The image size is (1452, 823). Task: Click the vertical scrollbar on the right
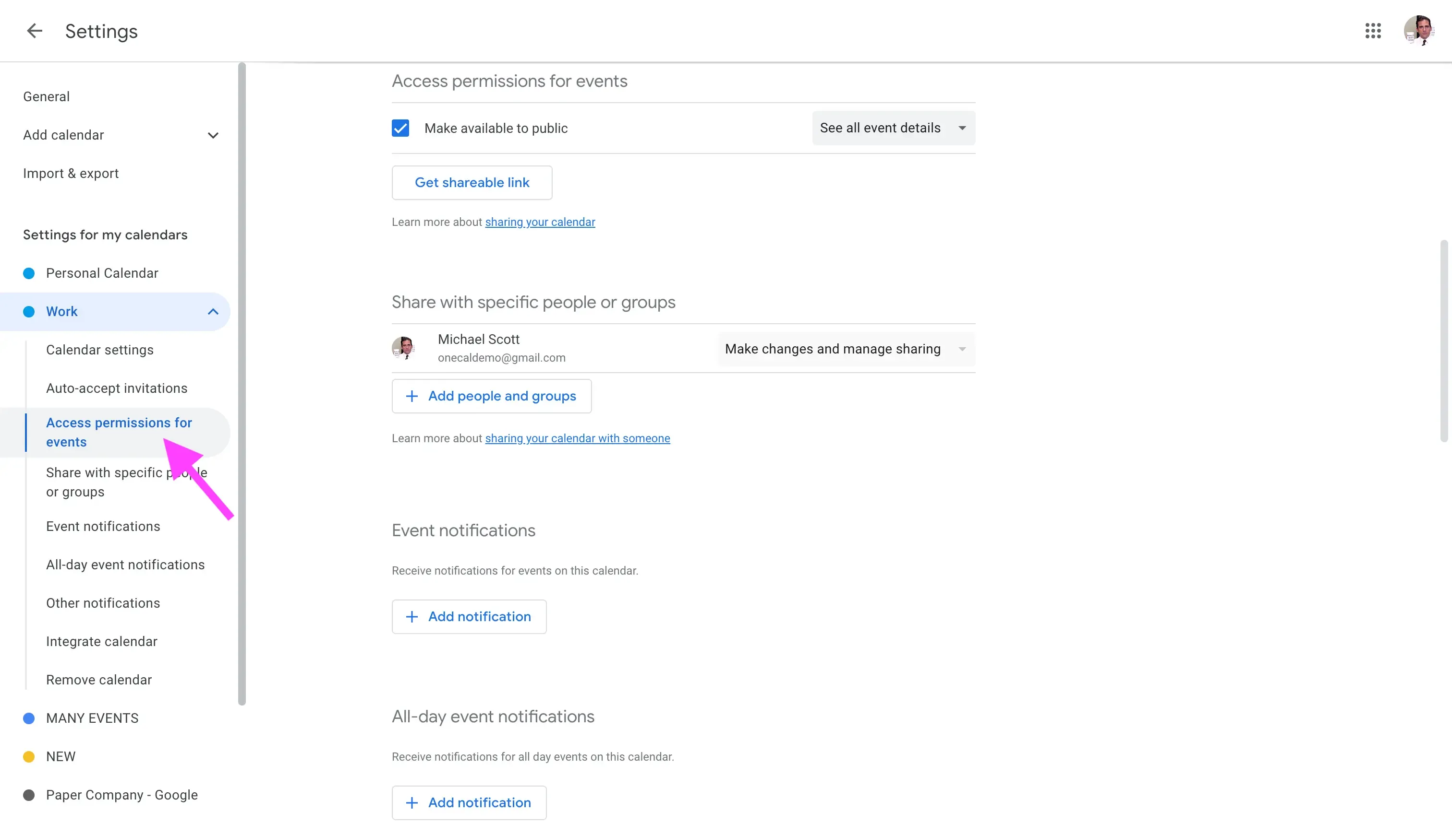point(1444,339)
